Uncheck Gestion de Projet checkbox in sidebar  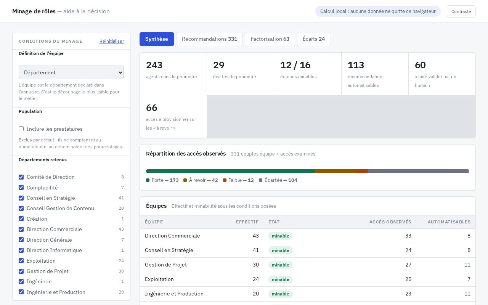(x=21, y=271)
